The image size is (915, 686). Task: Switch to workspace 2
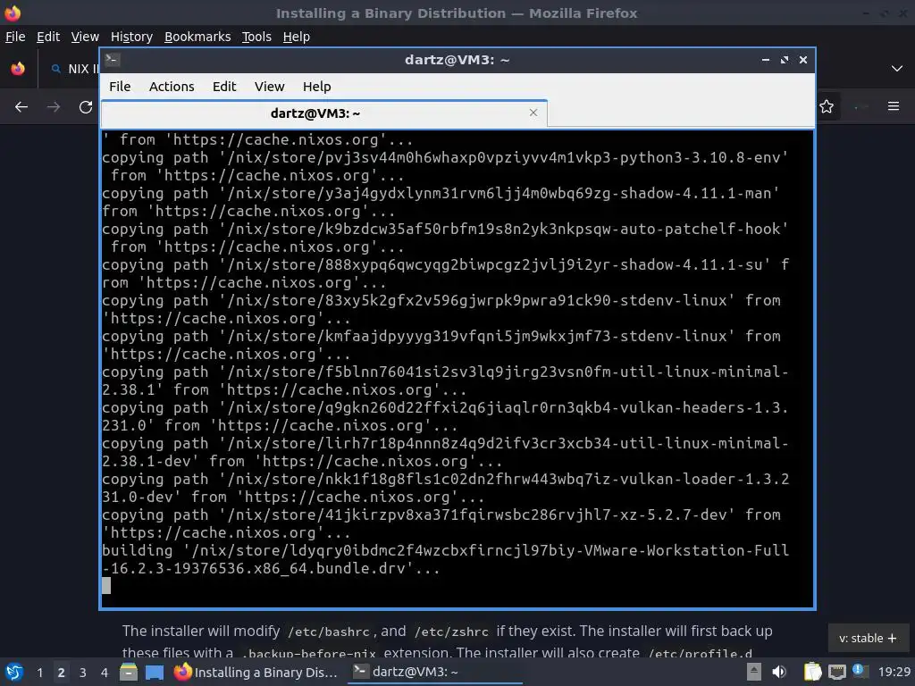pos(61,673)
